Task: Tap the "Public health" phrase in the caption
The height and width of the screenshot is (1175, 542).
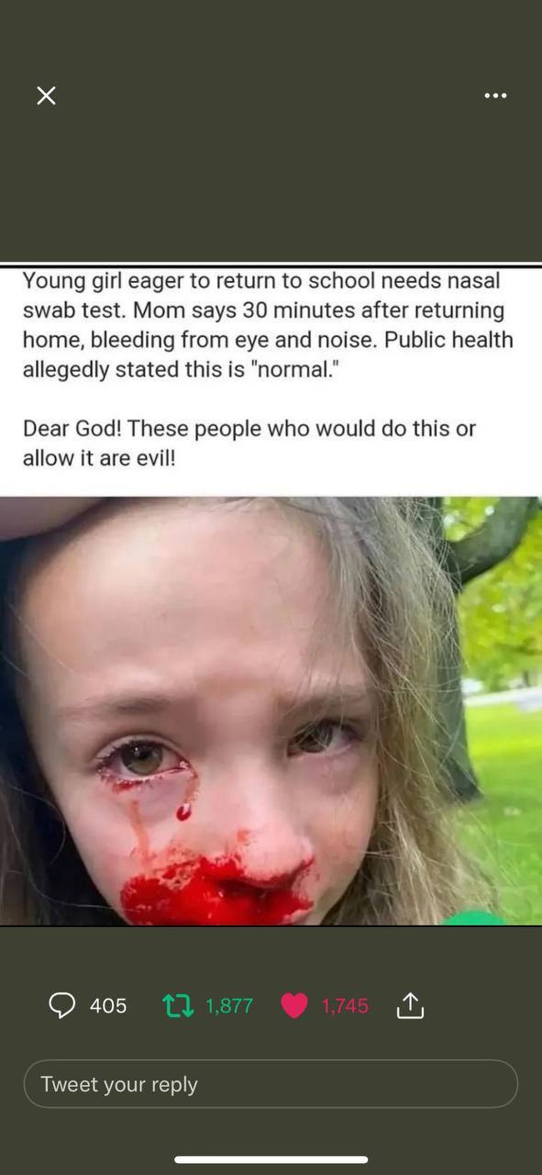Action: pyautogui.click(x=448, y=340)
